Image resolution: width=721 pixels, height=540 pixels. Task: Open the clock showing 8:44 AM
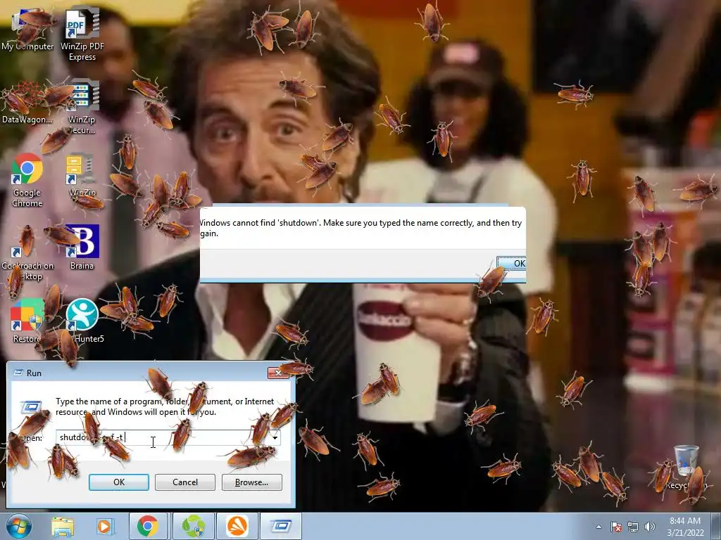tap(685, 527)
